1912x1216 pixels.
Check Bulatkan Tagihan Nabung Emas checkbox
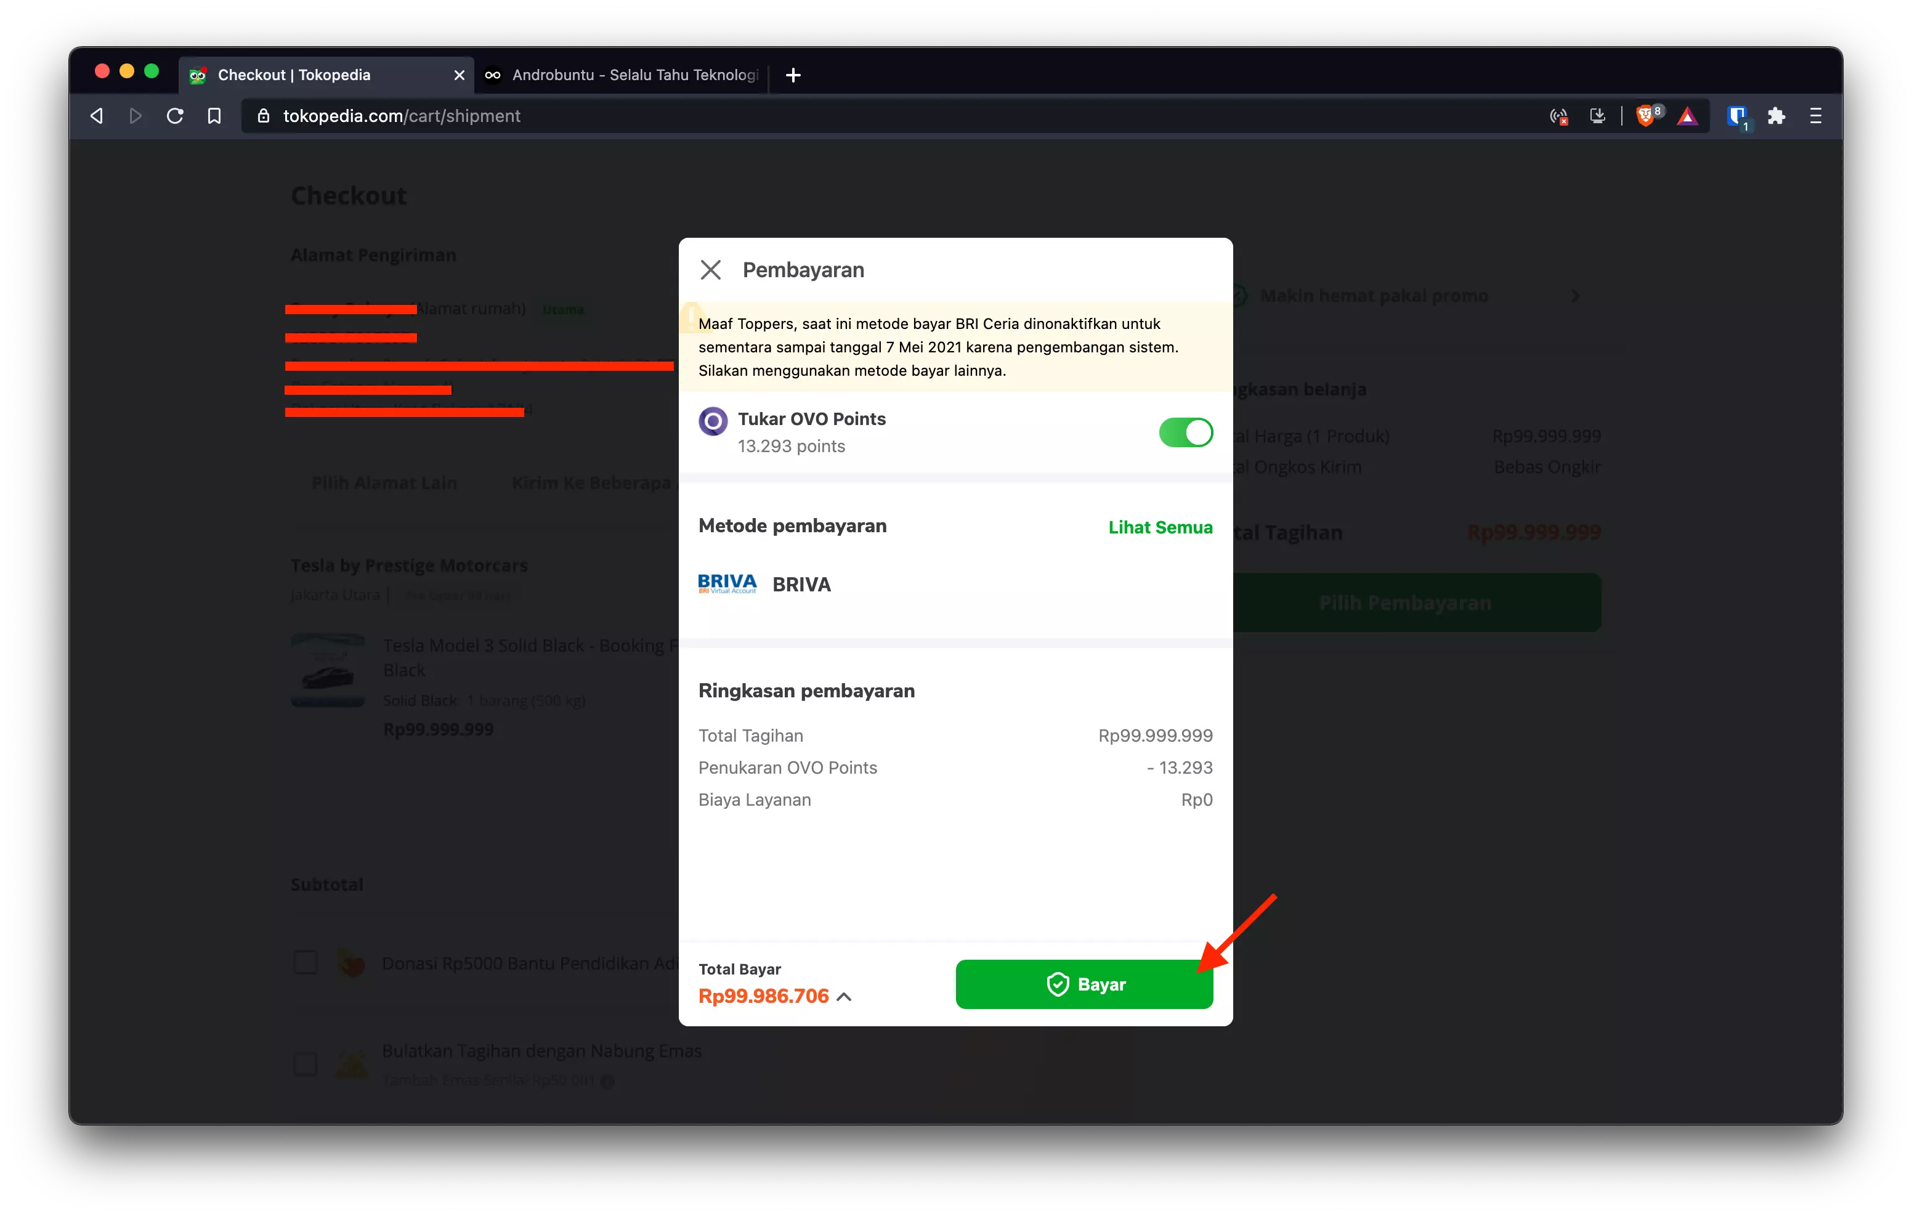pos(306,1063)
